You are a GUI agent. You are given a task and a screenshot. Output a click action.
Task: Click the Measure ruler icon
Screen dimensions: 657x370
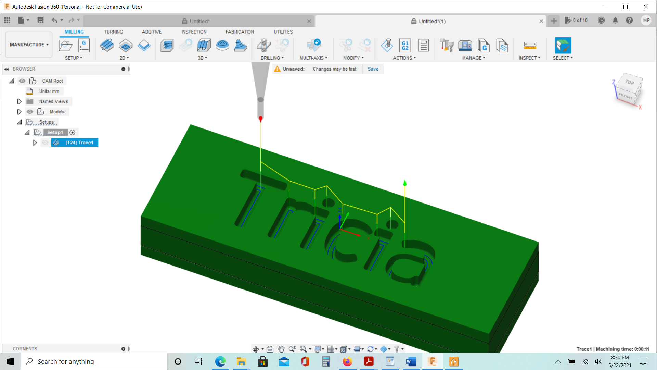pos(530,45)
